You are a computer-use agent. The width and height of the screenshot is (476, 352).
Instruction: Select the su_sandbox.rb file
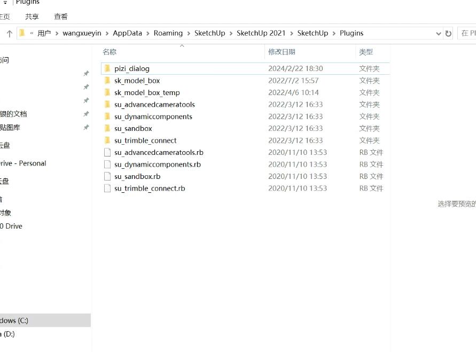(137, 176)
